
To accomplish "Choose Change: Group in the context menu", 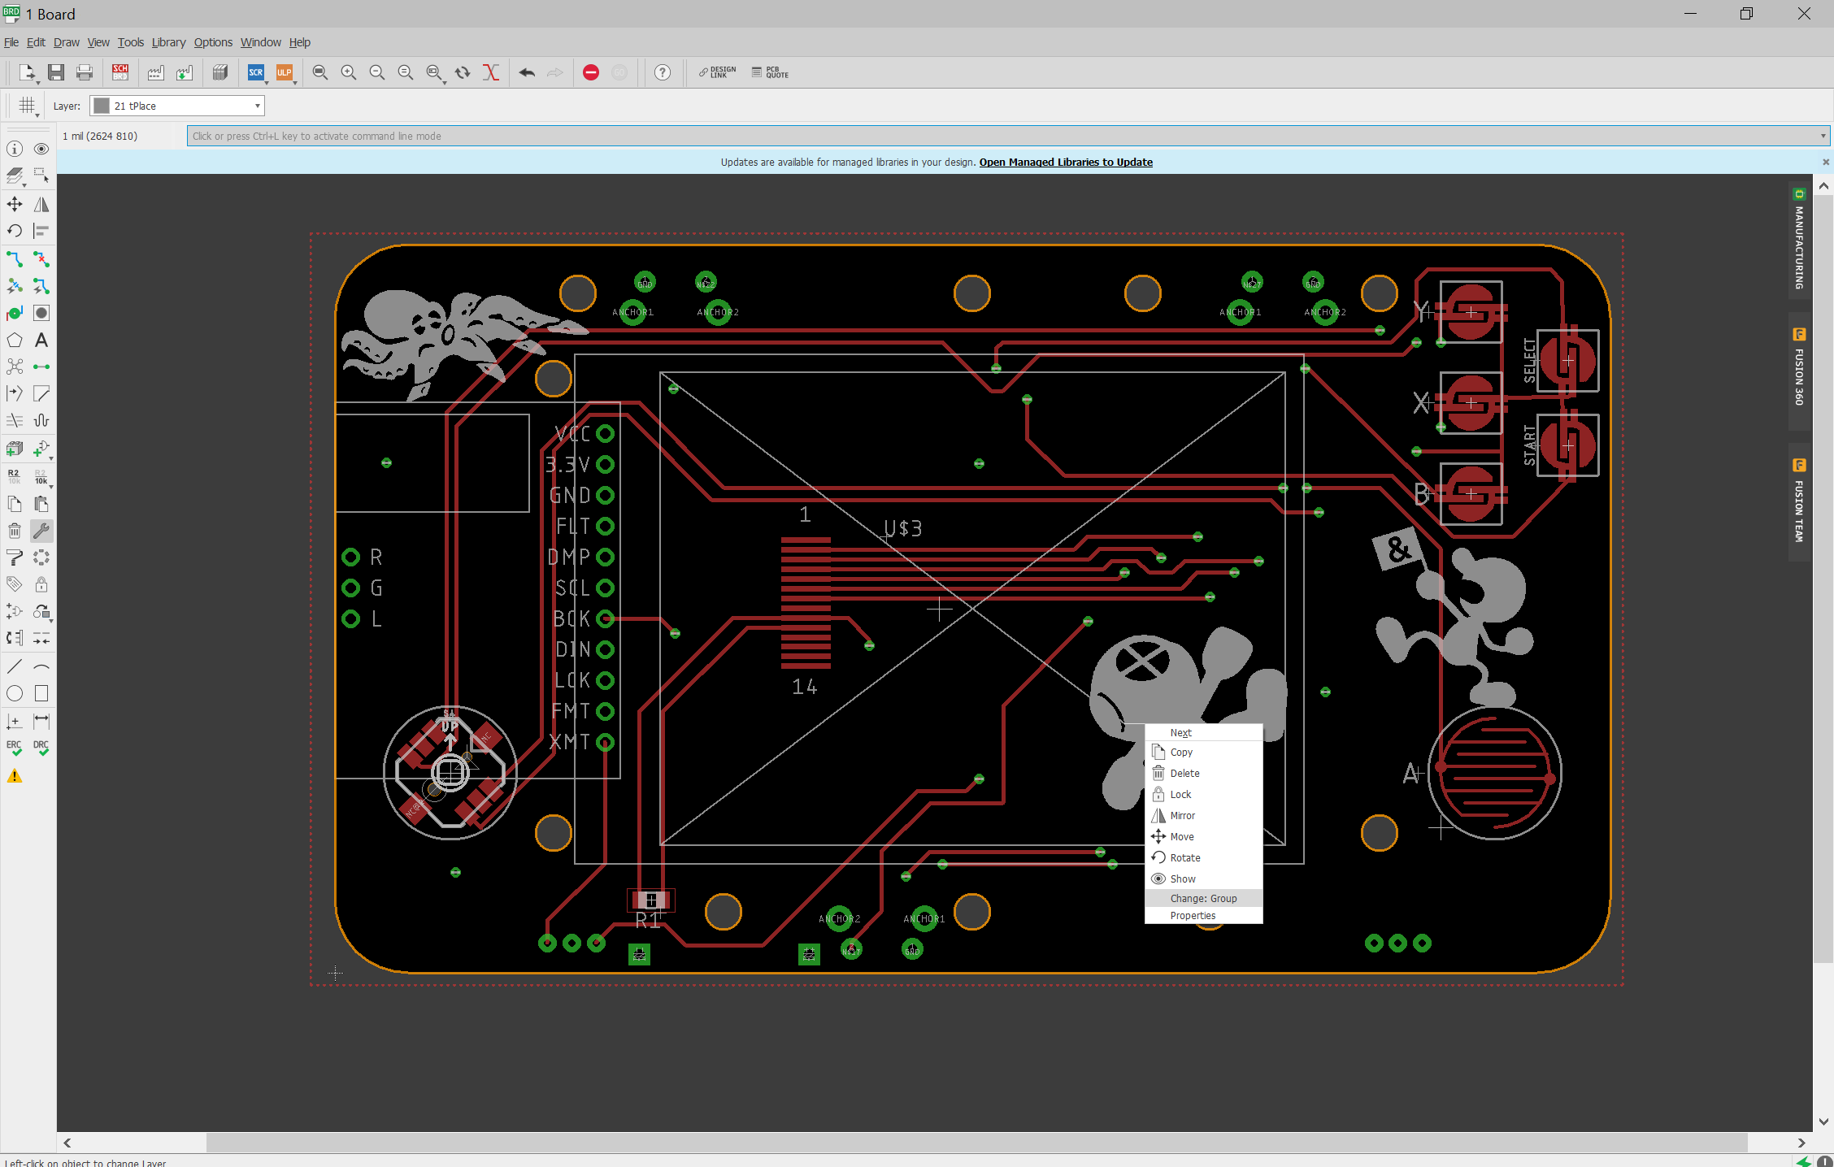I will 1204,898.
